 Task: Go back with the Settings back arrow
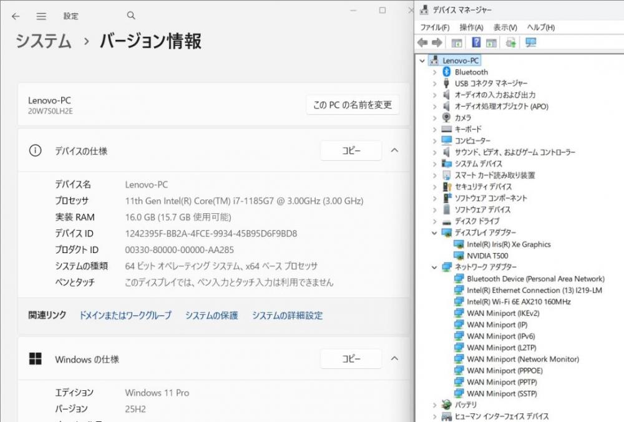click(16, 16)
